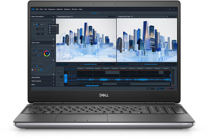Collapse the Video Colors section

[53, 43]
